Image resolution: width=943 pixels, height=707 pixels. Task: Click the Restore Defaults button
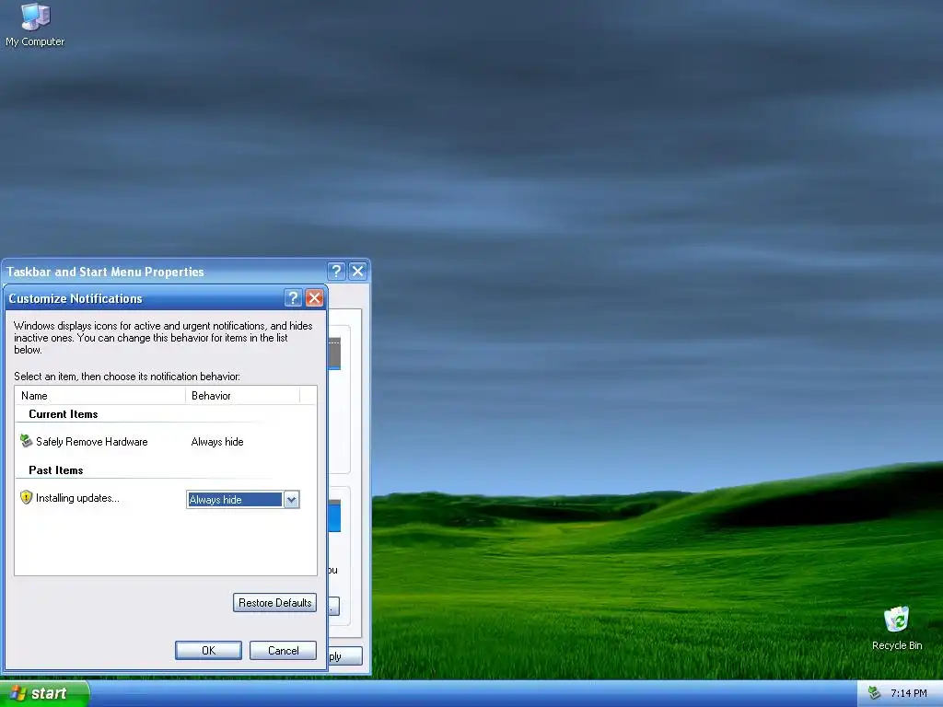[274, 602]
